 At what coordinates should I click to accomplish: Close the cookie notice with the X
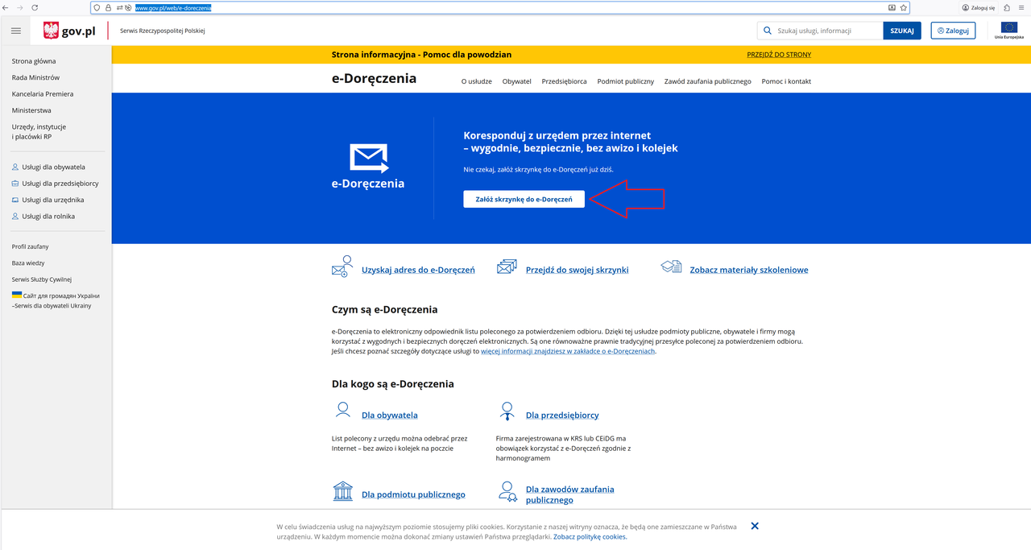pyautogui.click(x=755, y=526)
